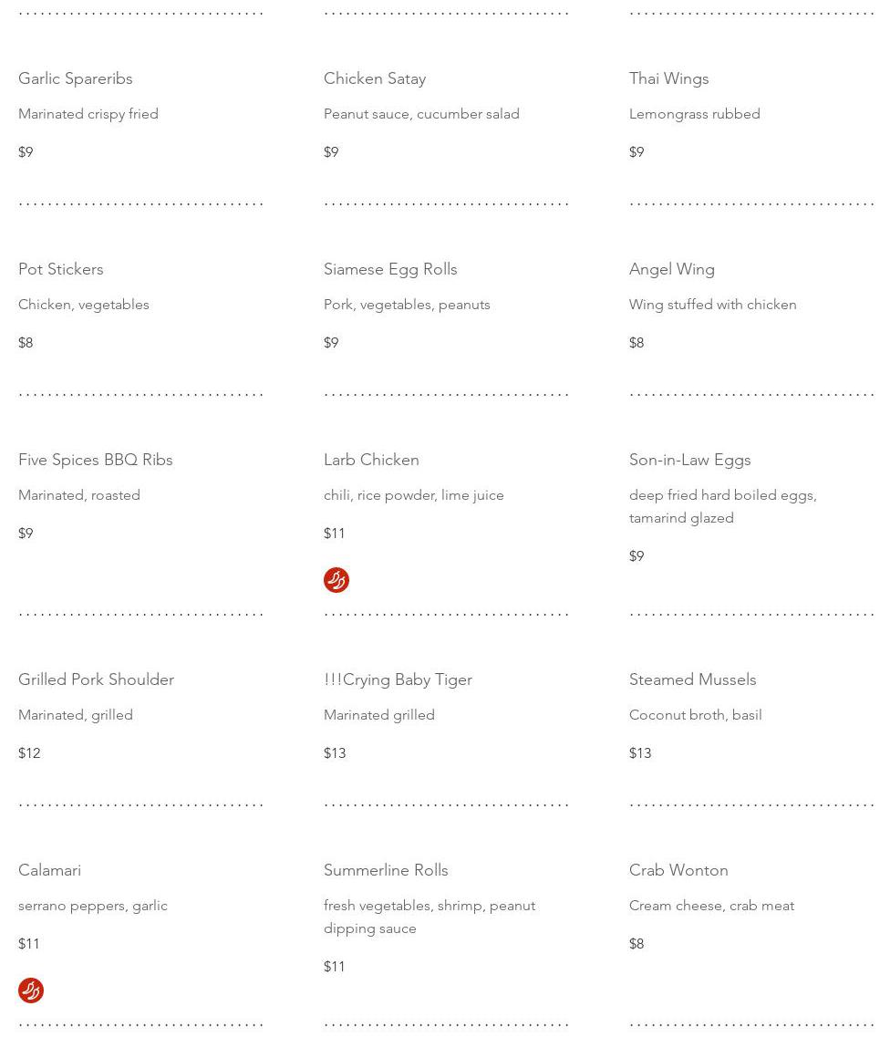Select the Son-in-Law Eggs title
Image resolution: width=880 pixels, height=1037 pixels.
pyautogui.click(x=689, y=460)
